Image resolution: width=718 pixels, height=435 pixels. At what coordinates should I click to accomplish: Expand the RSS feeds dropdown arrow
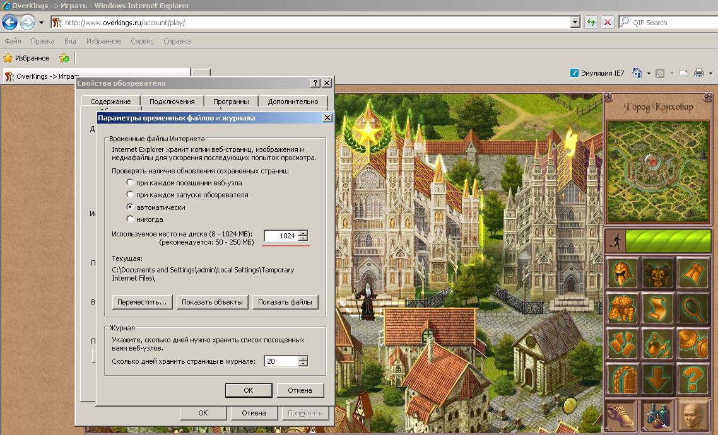(x=672, y=73)
